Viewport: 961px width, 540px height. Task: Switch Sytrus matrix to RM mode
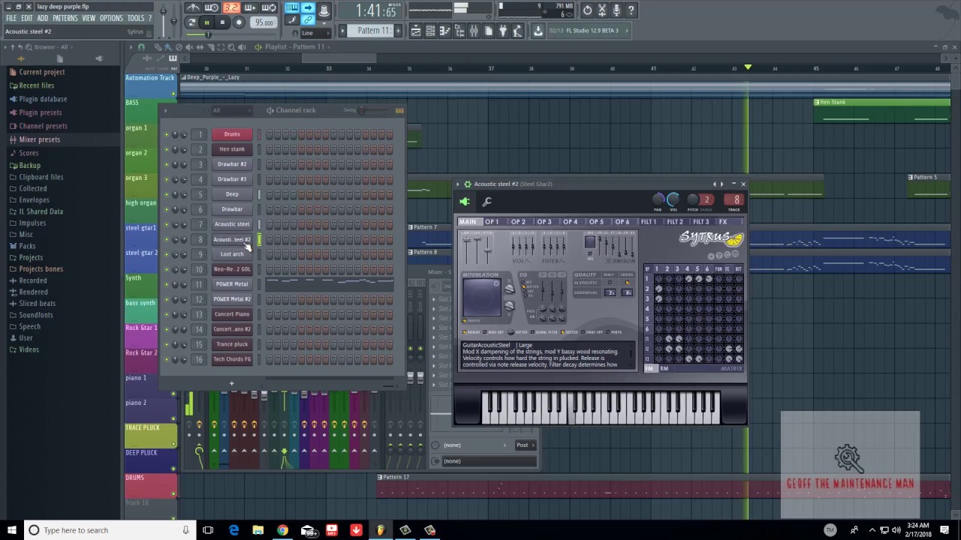tap(664, 368)
